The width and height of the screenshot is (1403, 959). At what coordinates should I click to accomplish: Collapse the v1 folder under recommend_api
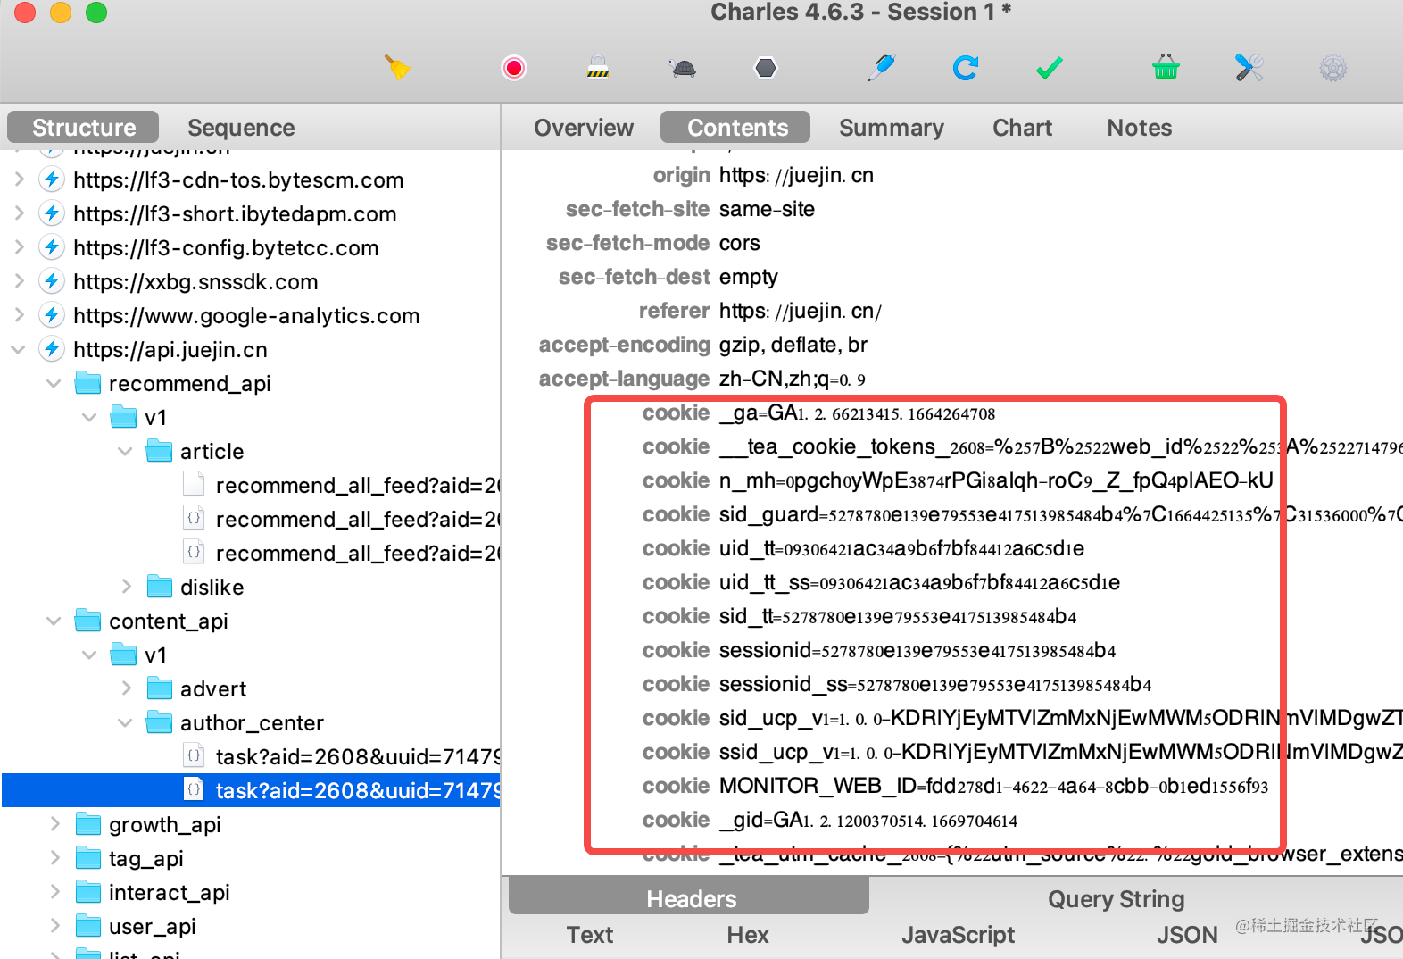pyautogui.click(x=89, y=417)
